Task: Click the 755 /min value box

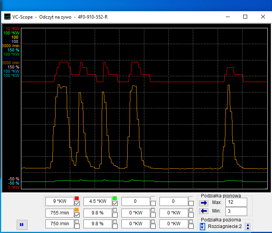Action: (x=59, y=212)
